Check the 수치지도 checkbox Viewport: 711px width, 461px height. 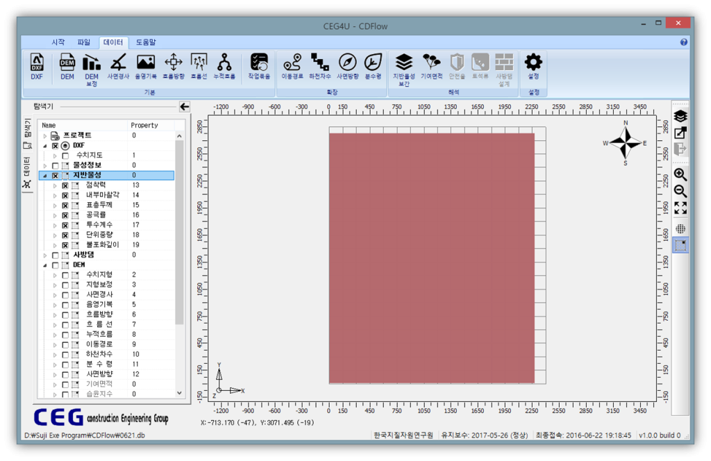click(x=65, y=156)
